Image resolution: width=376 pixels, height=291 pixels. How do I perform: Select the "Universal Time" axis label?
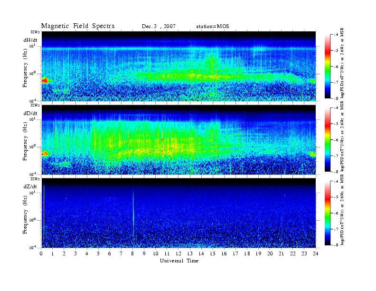pos(179,261)
